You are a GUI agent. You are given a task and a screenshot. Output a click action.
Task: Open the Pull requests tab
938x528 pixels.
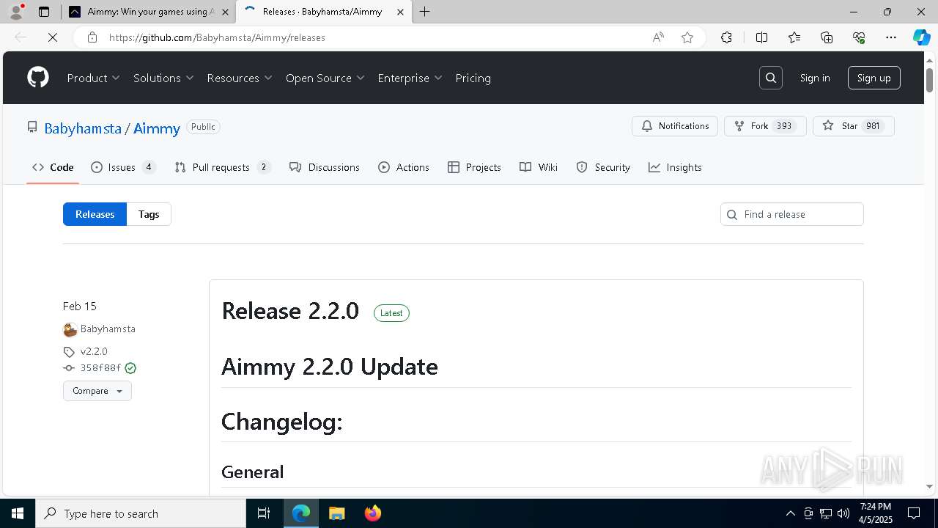(223, 167)
